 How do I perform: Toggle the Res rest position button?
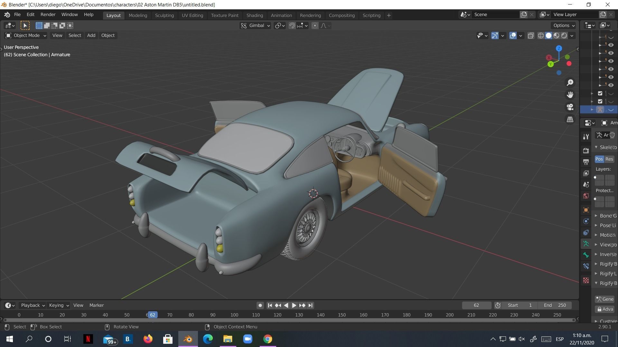point(609,159)
